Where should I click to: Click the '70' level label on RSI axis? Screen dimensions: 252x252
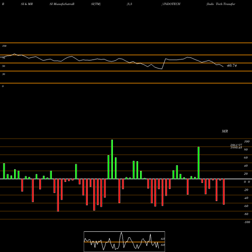pyautogui.click(x=4, y=58)
